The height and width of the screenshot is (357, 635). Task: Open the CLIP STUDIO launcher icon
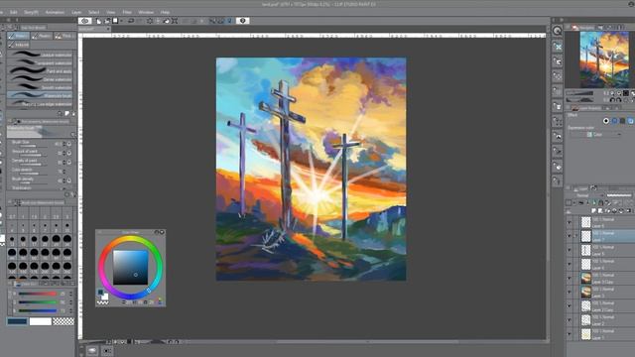pyautogui.click(x=85, y=21)
